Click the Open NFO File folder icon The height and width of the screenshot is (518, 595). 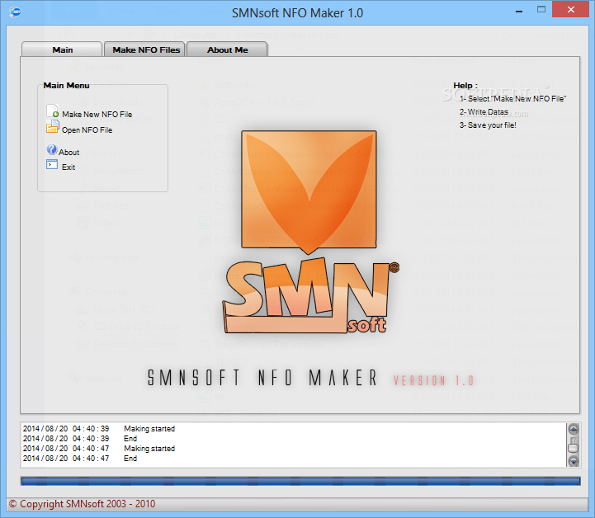52,127
